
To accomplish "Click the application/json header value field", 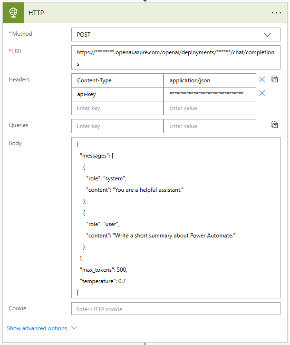I will click(209, 80).
